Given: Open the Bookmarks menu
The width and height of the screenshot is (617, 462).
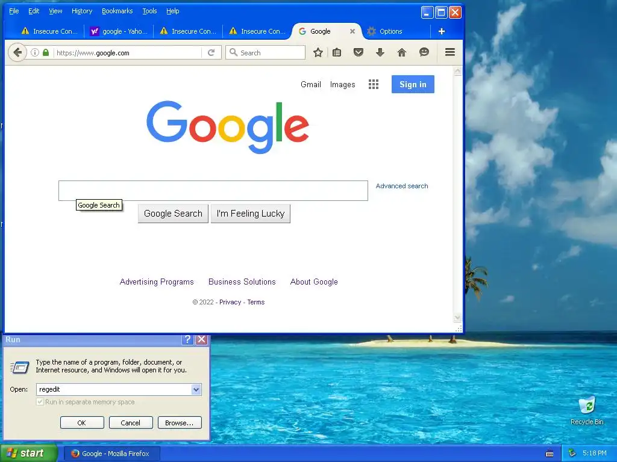Looking at the screenshot, I should pos(117,11).
